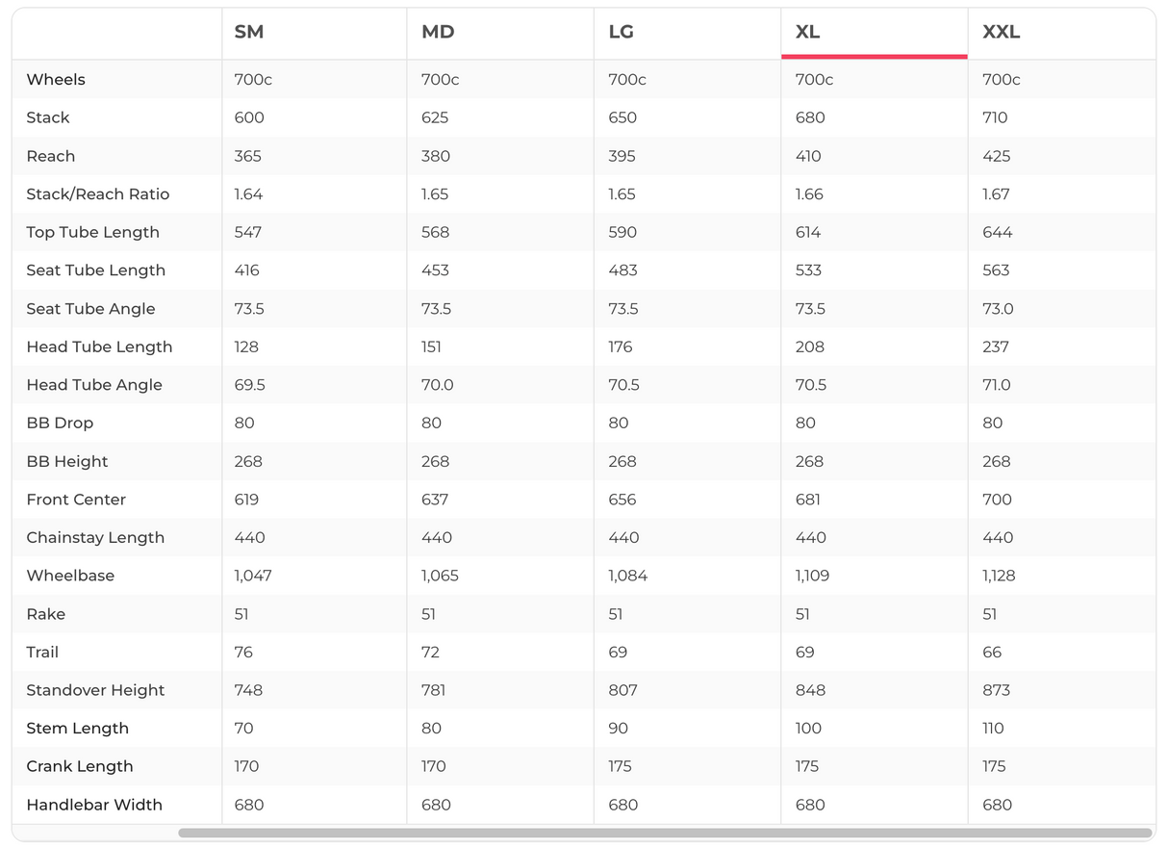Select the LG size column header
The image size is (1168, 847).
pyautogui.click(x=622, y=32)
